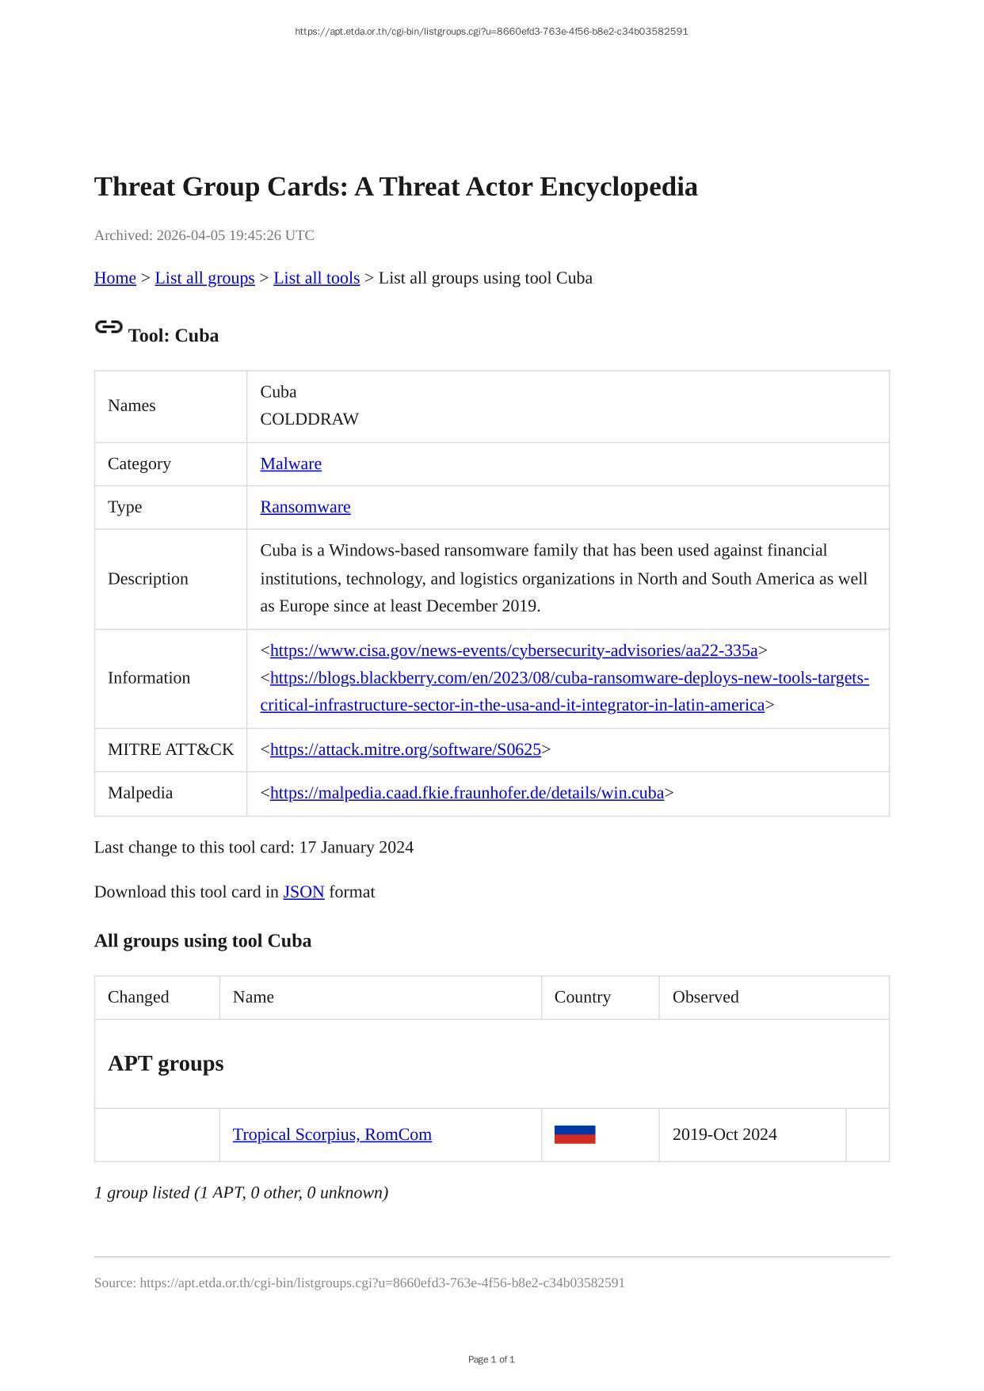Go to the Home breadcrumb link
Image resolution: width=984 pixels, height=1391 pixels.
pos(115,278)
